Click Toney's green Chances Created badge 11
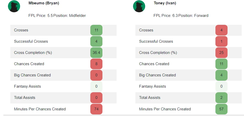 [221, 64]
